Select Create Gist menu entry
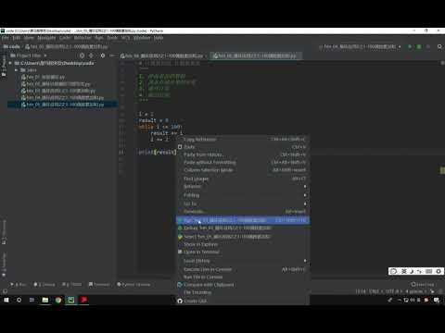Viewport: 445px width, 333px height. (x=243, y=301)
